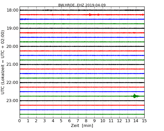The height and width of the screenshot is (131, 164).
Task: Click the red seismic burst near minute 8.5
Action: tap(90, 15)
